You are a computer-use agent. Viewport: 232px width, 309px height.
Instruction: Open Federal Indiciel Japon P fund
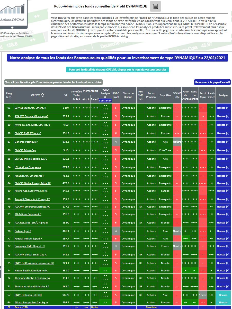click(28, 239)
